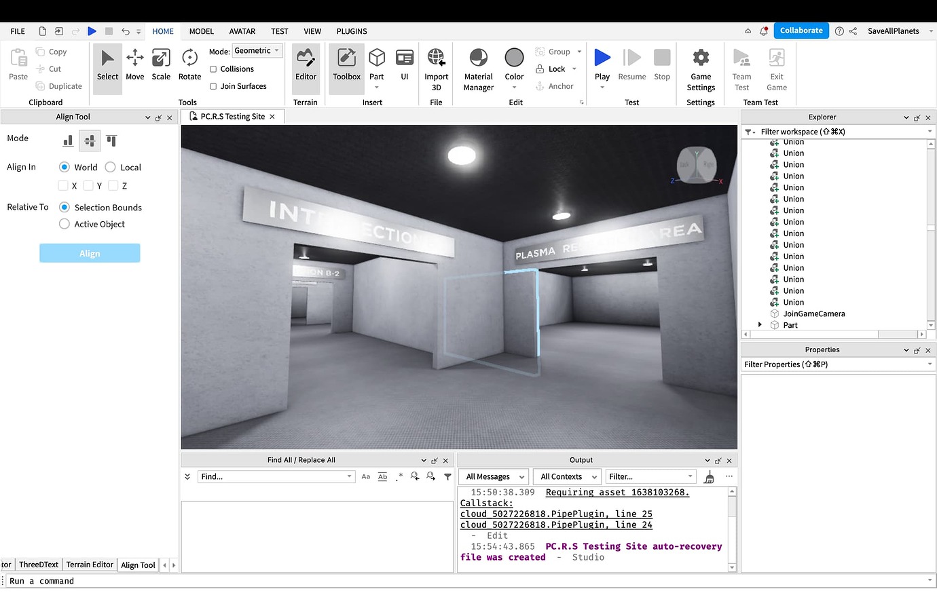Screen dimensions: 937x608
Task: Open the Terrain Editor bottom tab
Action: [89, 565]
